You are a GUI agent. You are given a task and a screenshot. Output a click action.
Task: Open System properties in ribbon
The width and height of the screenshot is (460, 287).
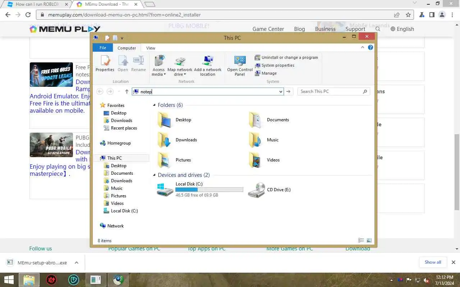pos(275,65)
